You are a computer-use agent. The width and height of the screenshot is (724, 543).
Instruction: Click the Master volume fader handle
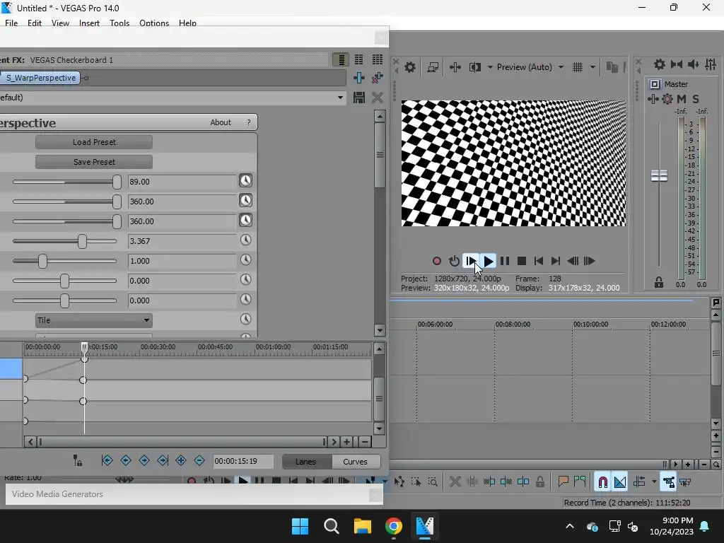[x=659, y=175]
